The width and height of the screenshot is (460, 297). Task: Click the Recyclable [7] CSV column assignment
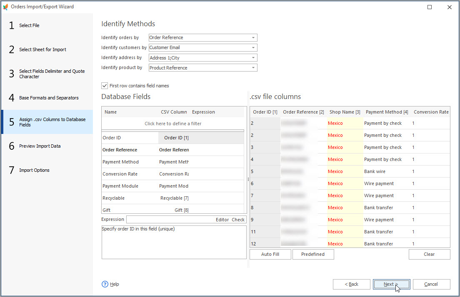(x=174, y=198)
